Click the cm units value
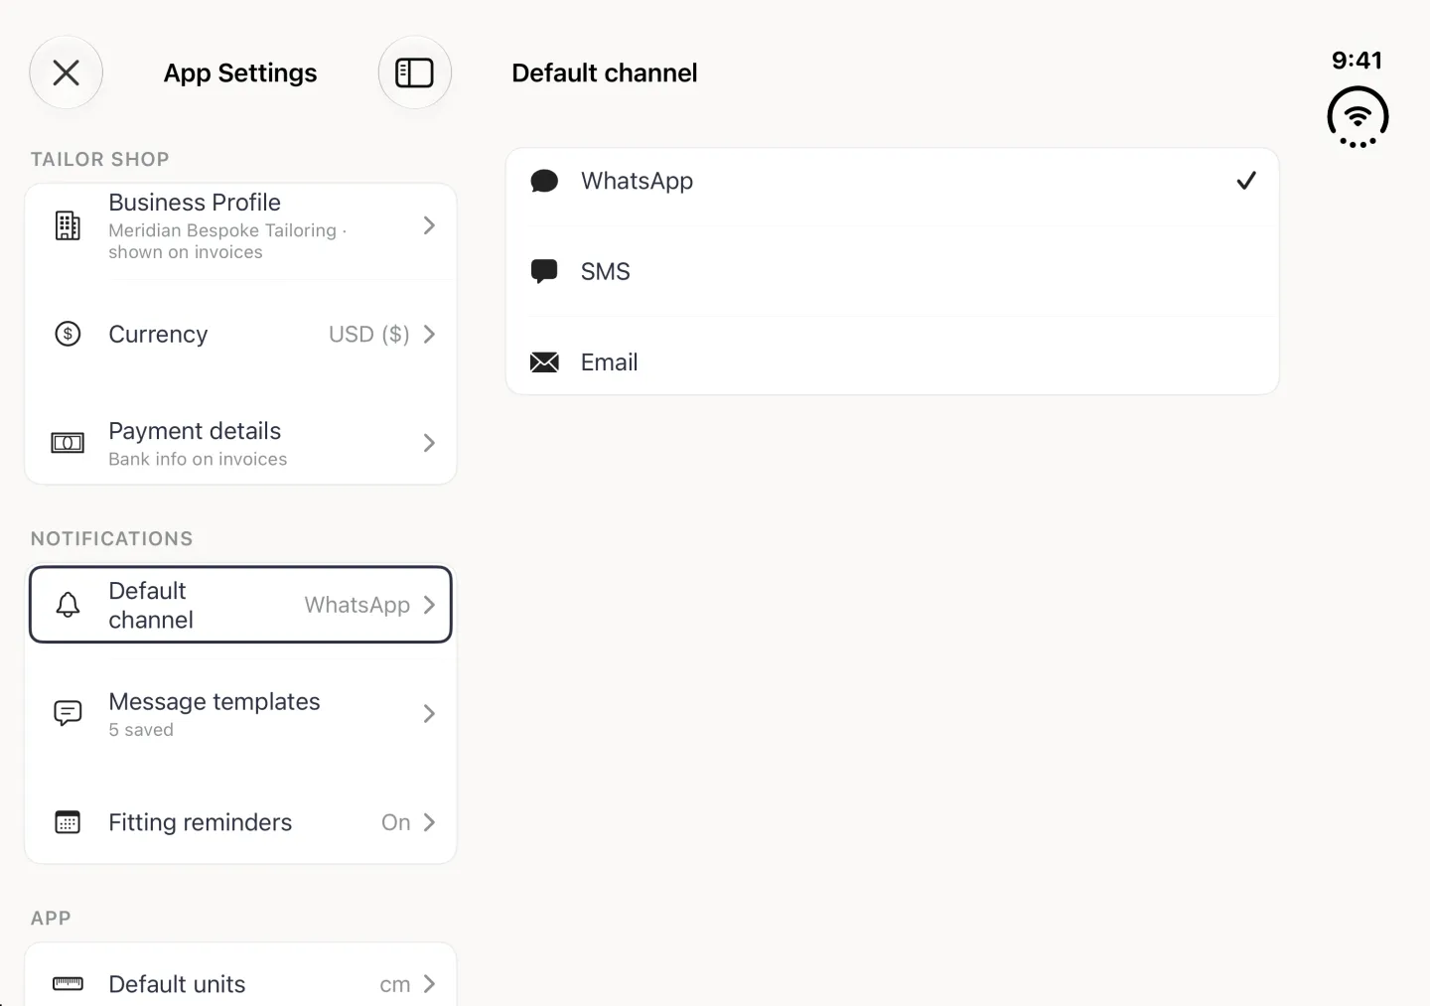This screenshot has height=1006, width=1430. 394,985
